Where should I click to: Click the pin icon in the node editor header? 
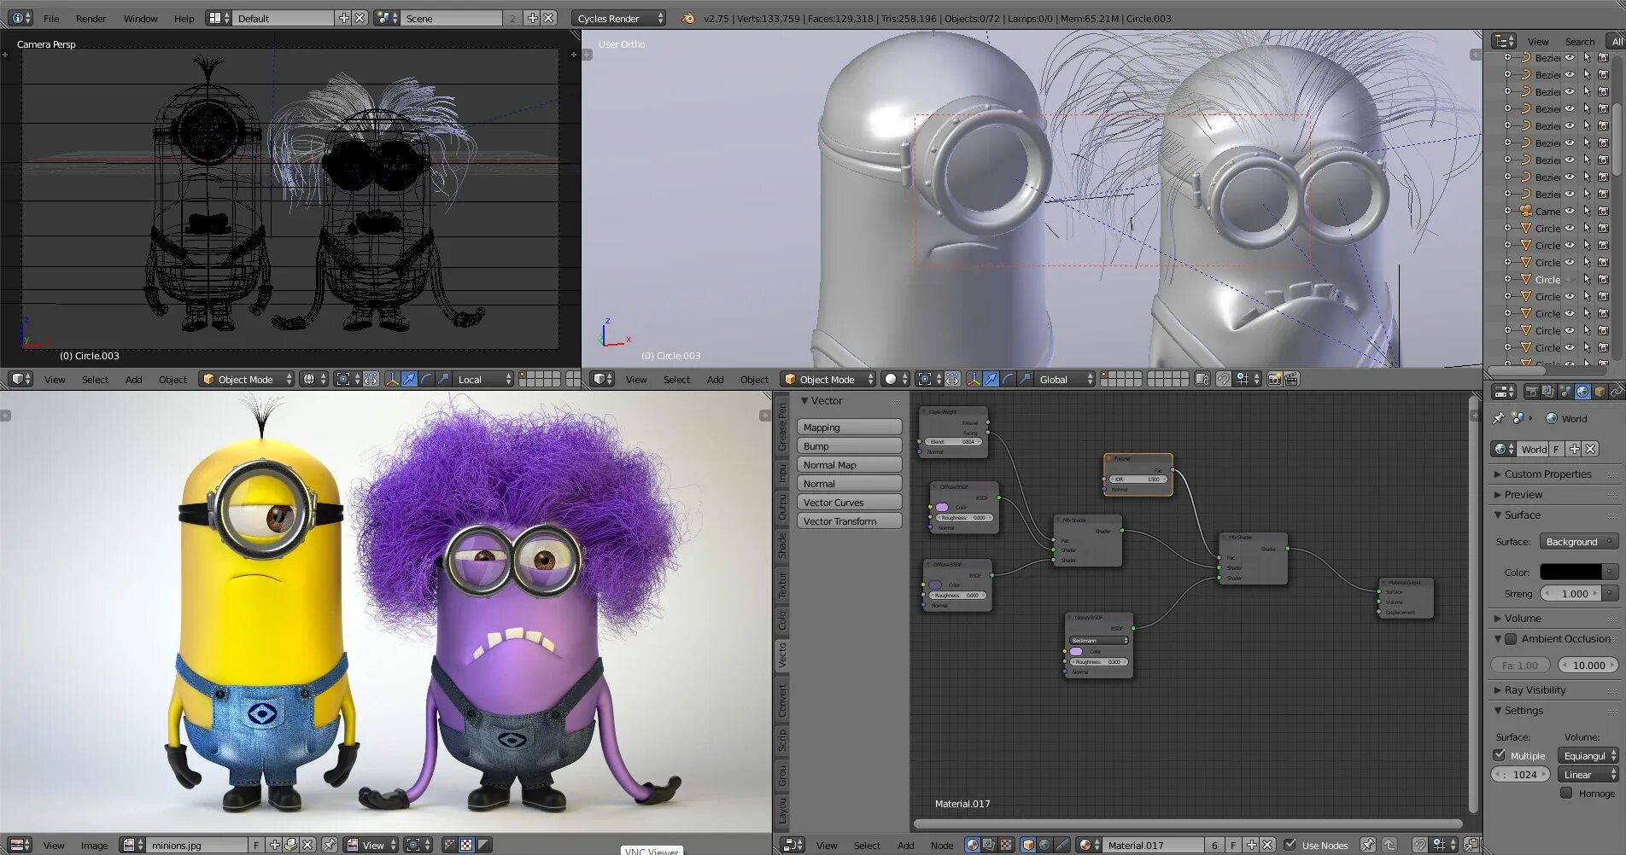[x=1367, y=845]
